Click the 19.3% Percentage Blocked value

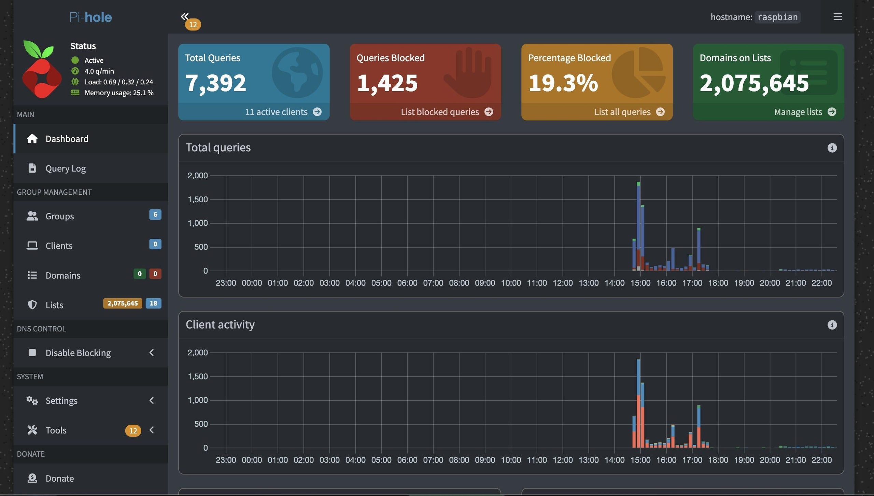(563, 83)
